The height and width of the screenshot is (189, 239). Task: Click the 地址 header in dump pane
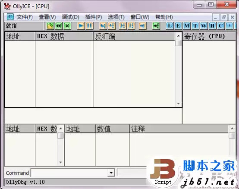point(20,129)
